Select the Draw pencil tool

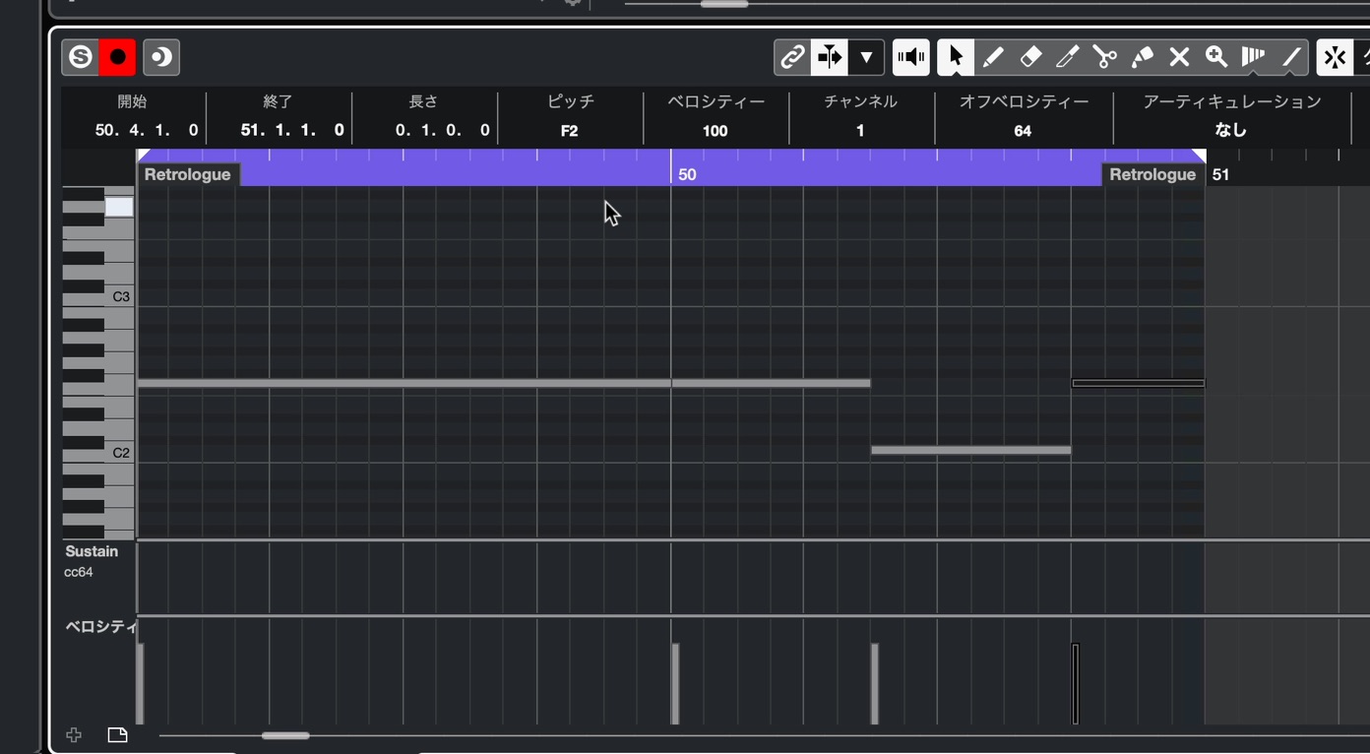[993, 57]
